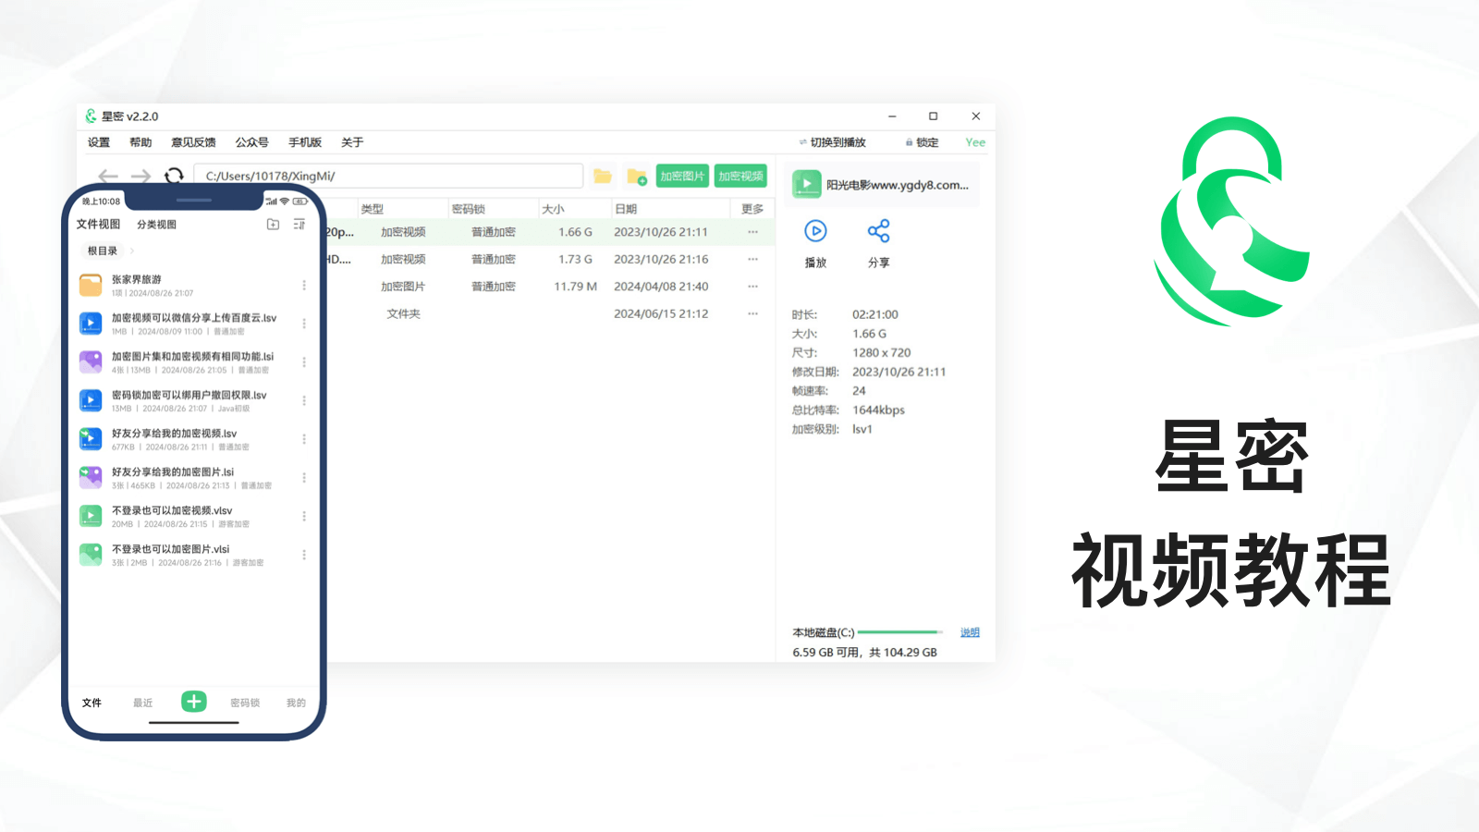Image resolution: width=1479 pixels, height=832 pixels.
Task: Tap the 张家界旅游 folder icon on phone
Action: coord(91,285)
